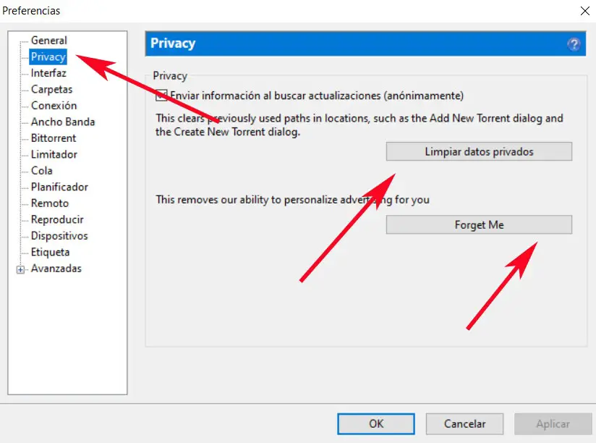Viewport: 596px width, 443px height.
Task: Select Remoto in the preferences tree
Action: point(50,203)
